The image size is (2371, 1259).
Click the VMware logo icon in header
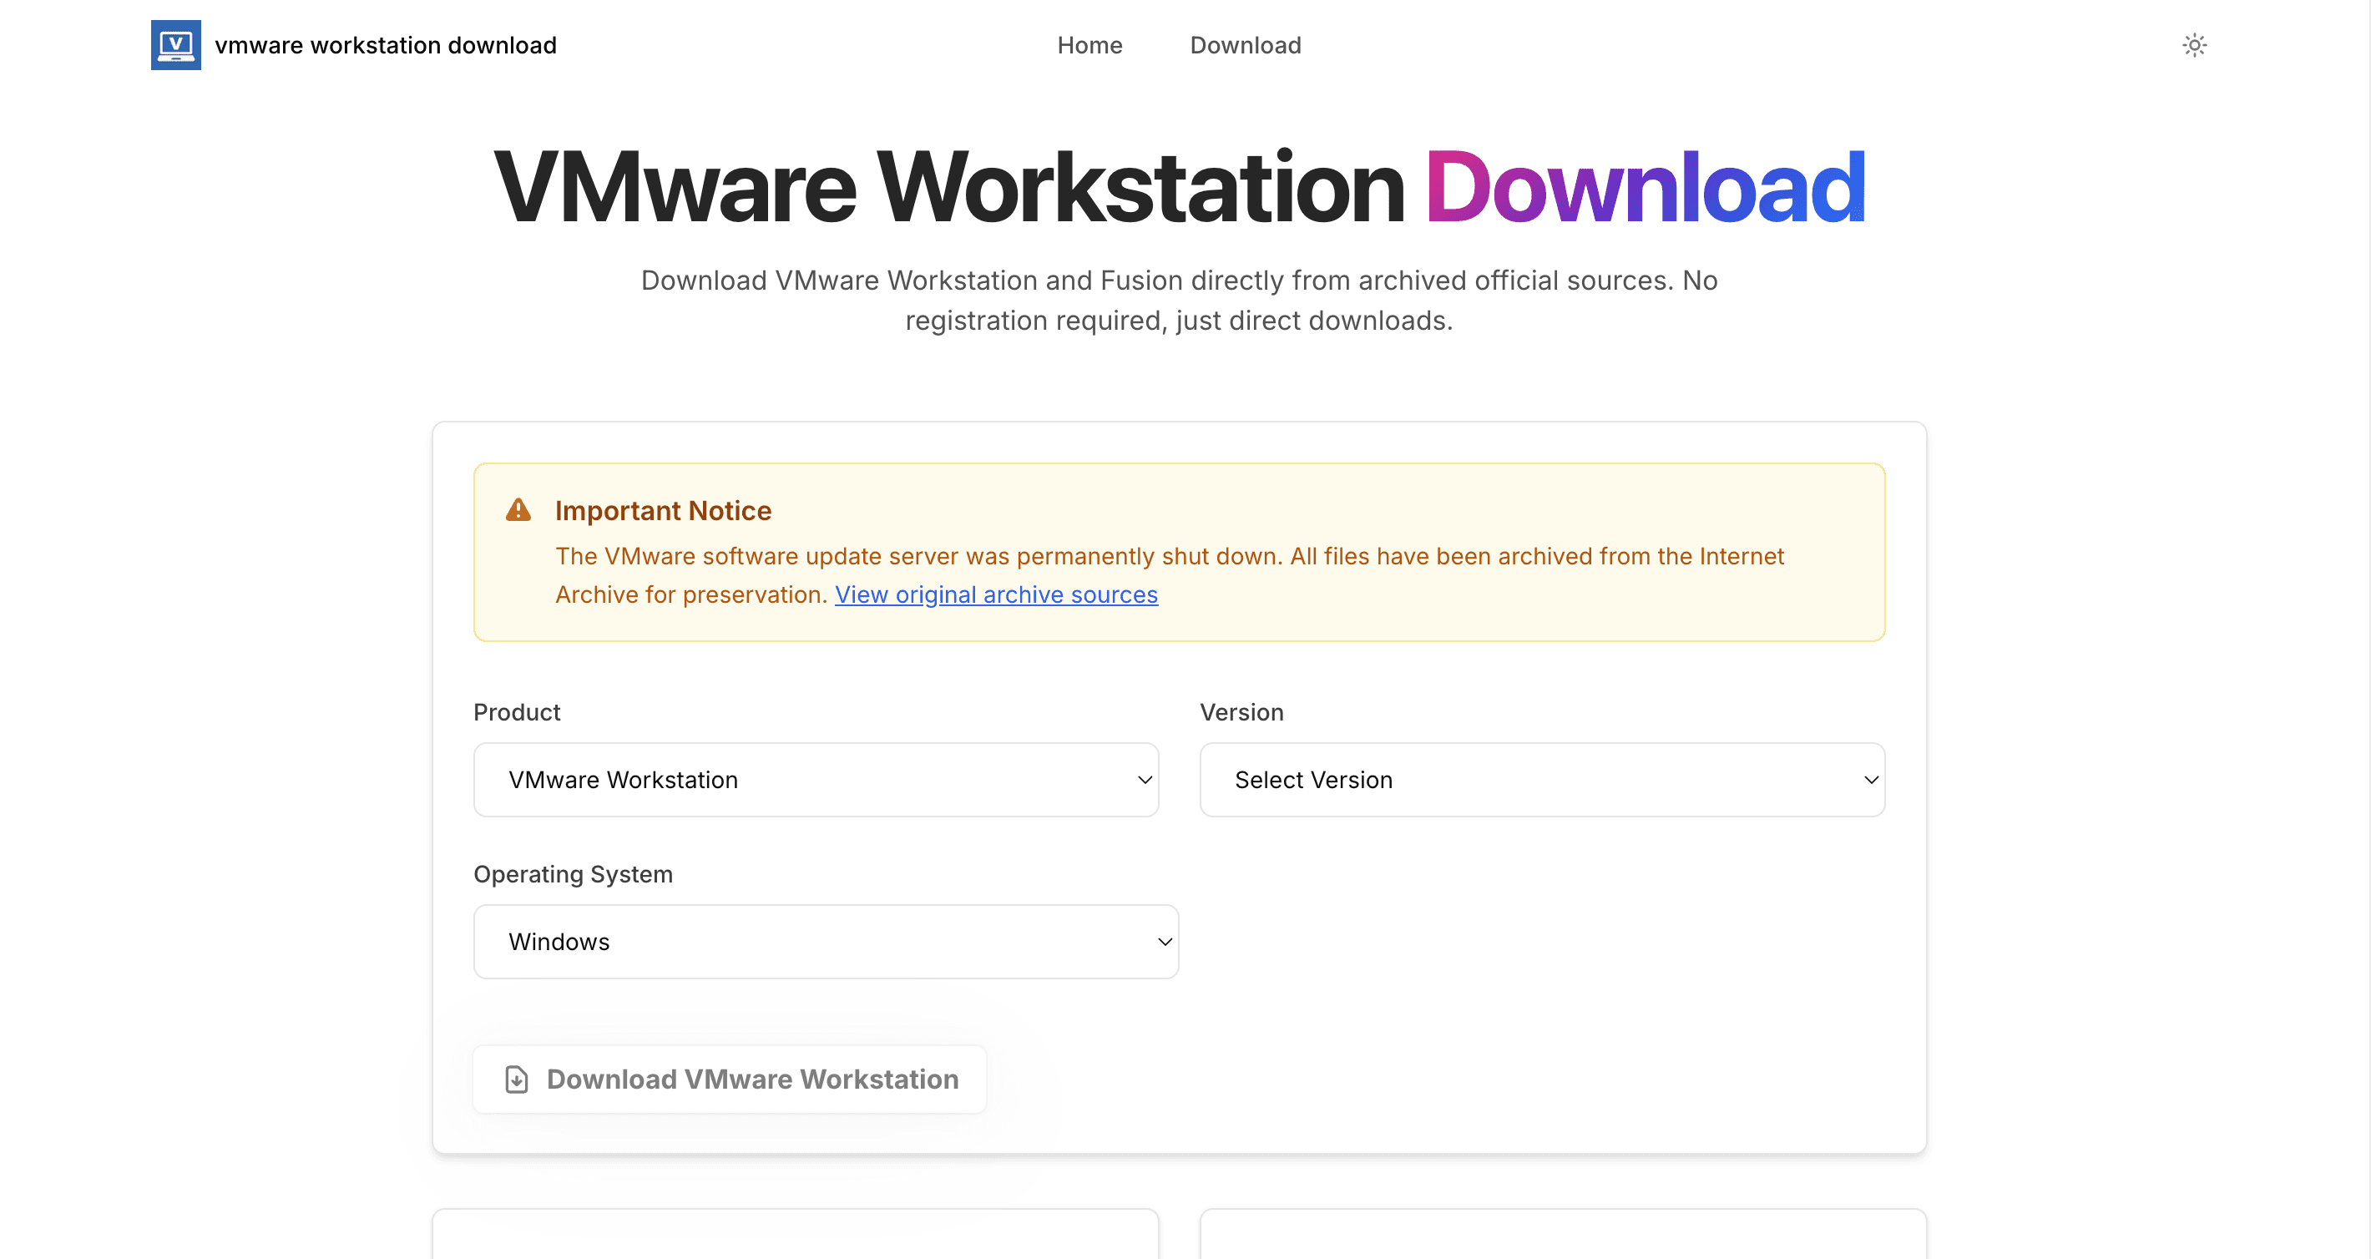[x=176, y=45]
